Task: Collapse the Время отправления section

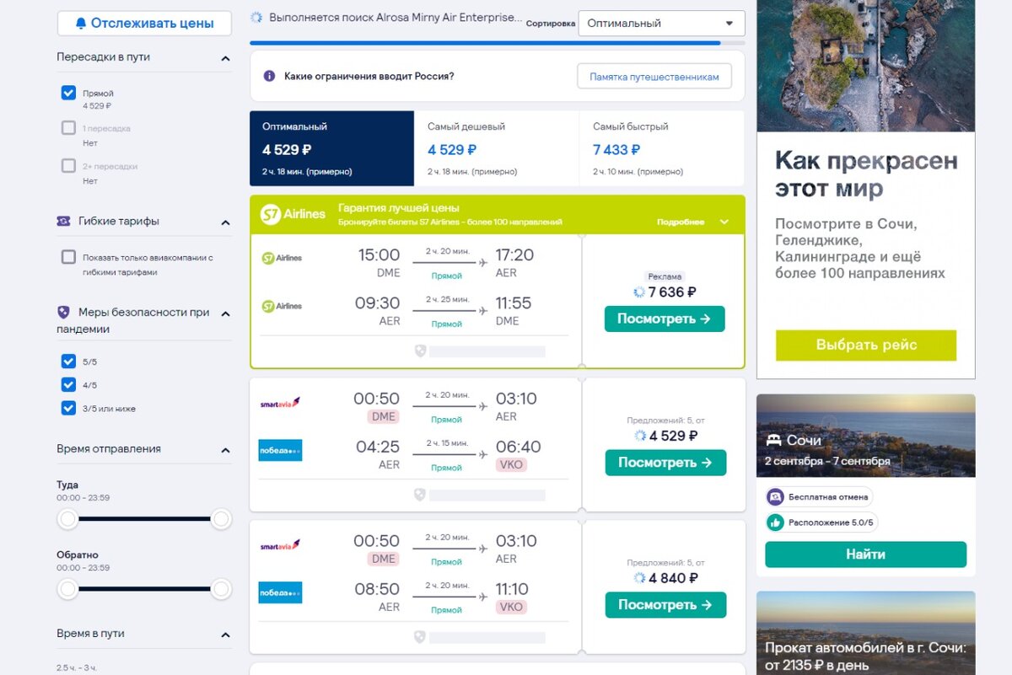Action: tap(226, 449)
